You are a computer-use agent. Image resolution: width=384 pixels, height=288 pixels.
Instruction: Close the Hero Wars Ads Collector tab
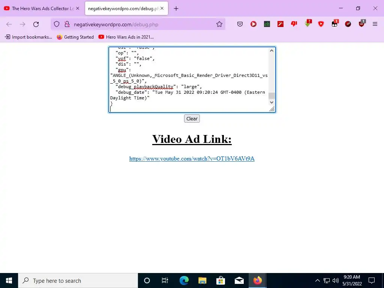coord(78,8)
